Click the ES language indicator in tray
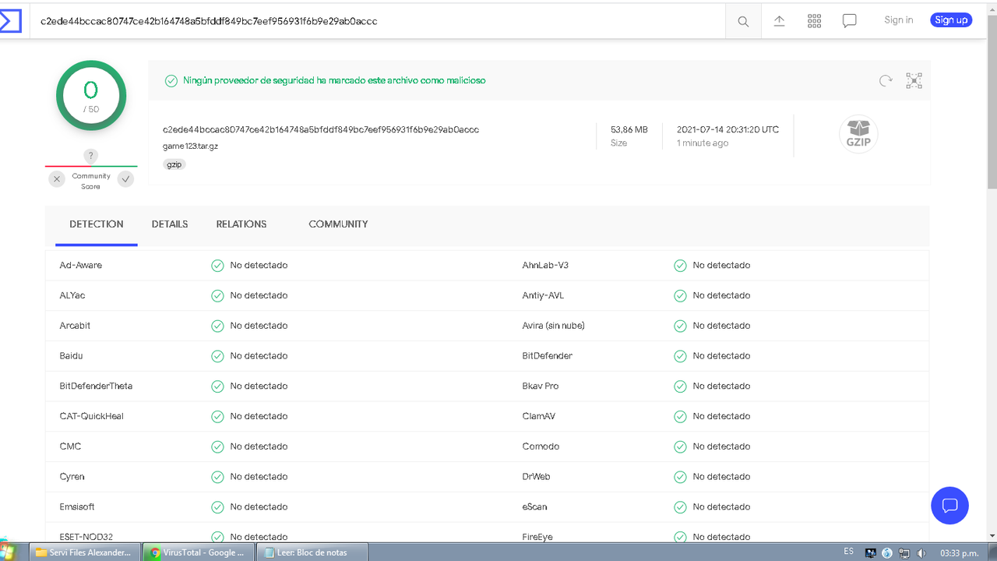The image size is (997, 561). click(x=848, y=552)
